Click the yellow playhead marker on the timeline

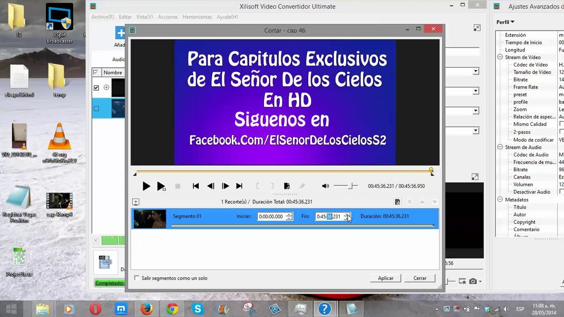coord(431,170)
